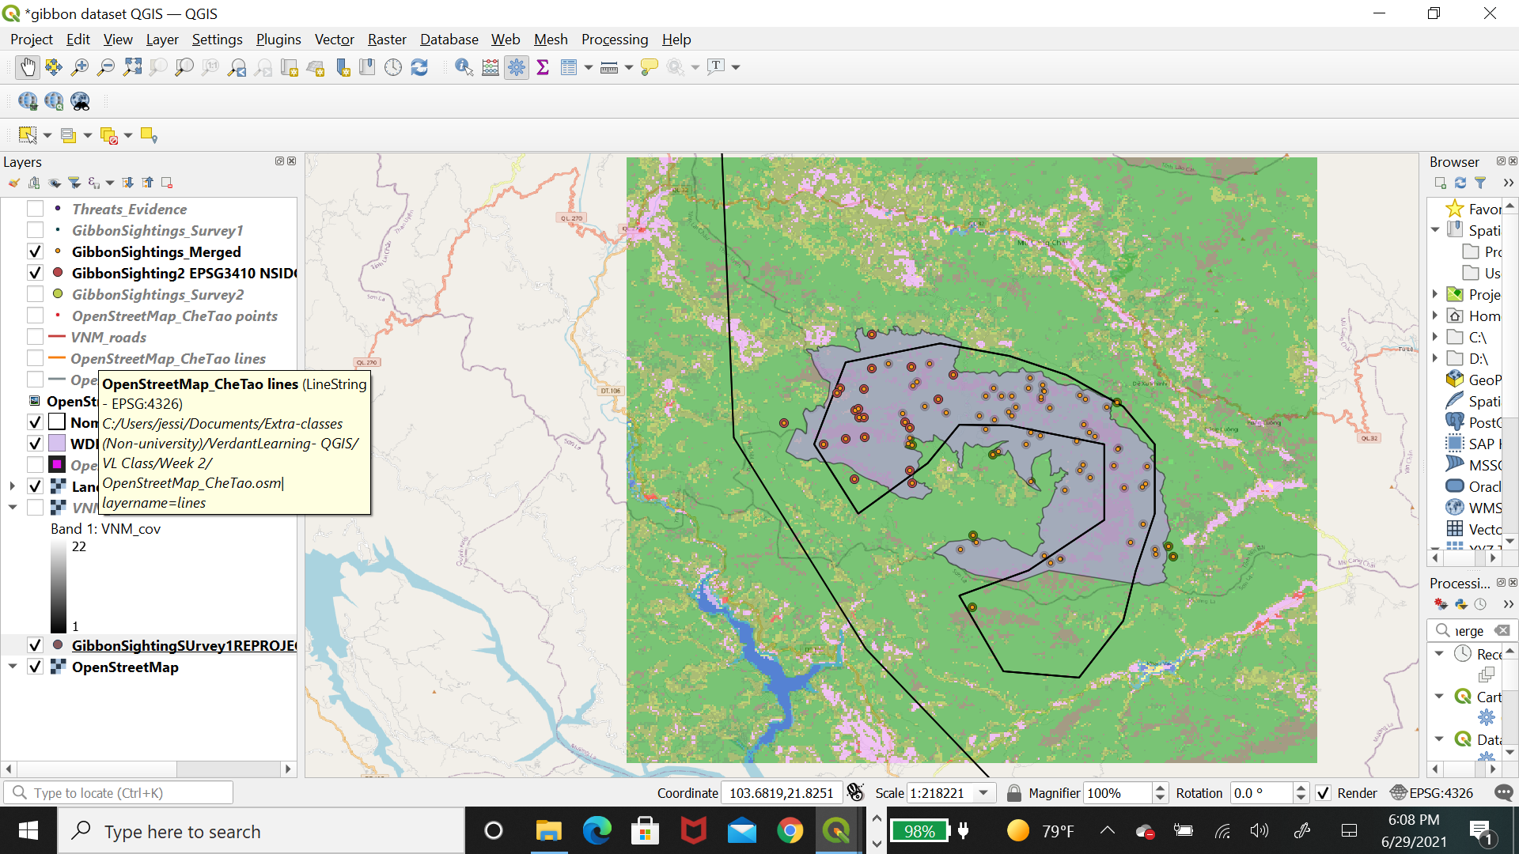The height and width of the screenshot is (854, 1519).
Task: Collapse Spatial Bookmarks in Browser panel
Action: (x=1435, y=230)
